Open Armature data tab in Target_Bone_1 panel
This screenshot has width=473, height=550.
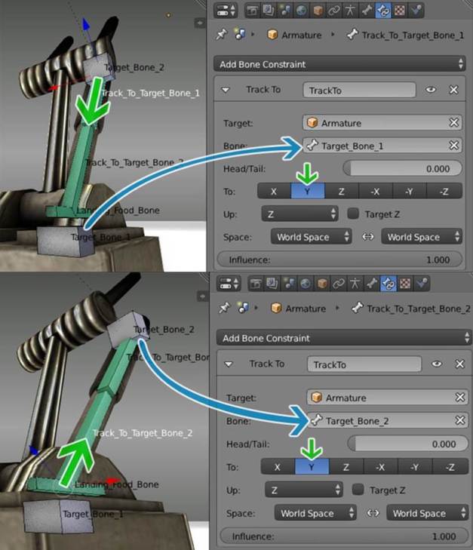(x=350, y=10)
